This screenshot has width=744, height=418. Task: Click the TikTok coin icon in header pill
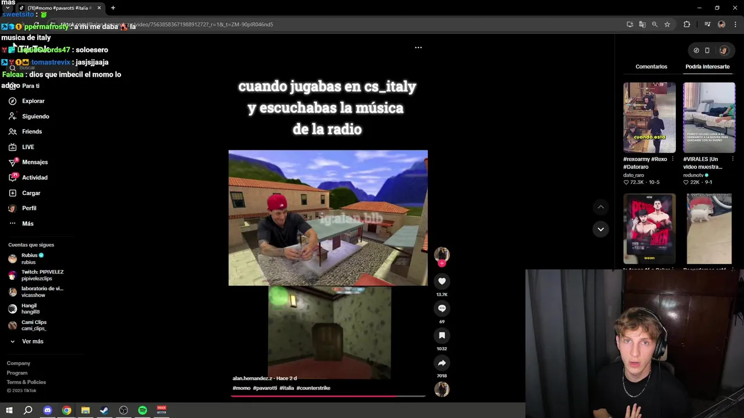click(696, 51)
